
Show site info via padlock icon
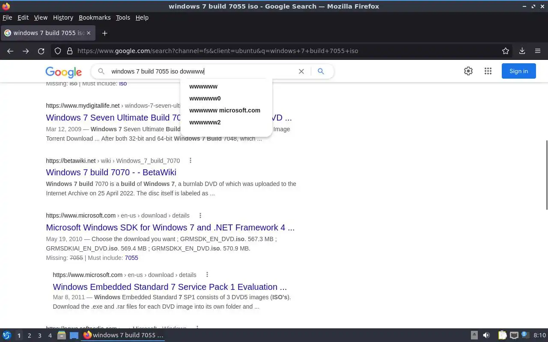pyautogui.click(x=70, y=51)
